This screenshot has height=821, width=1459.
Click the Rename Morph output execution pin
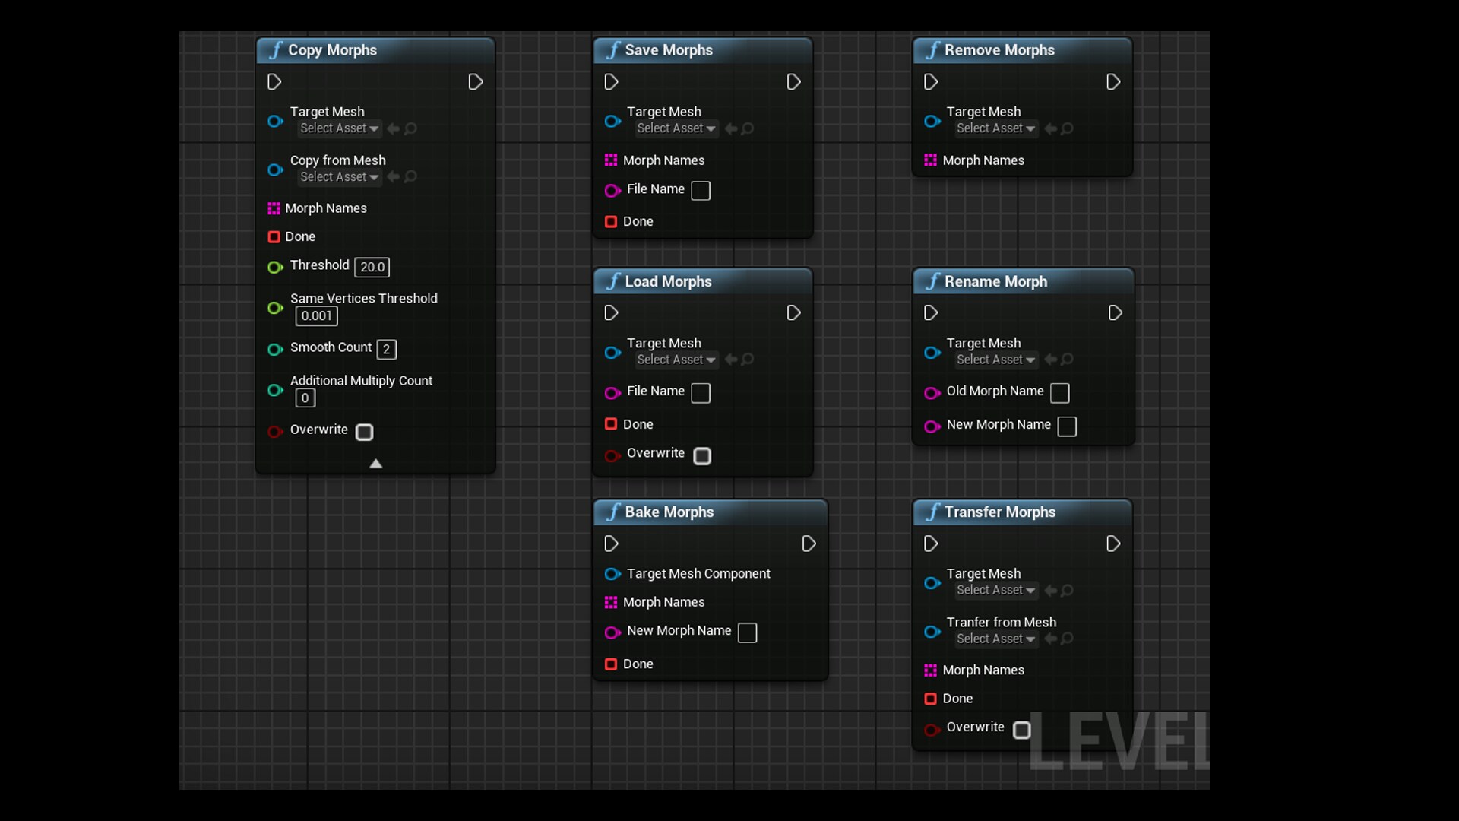pos(1115,312)
